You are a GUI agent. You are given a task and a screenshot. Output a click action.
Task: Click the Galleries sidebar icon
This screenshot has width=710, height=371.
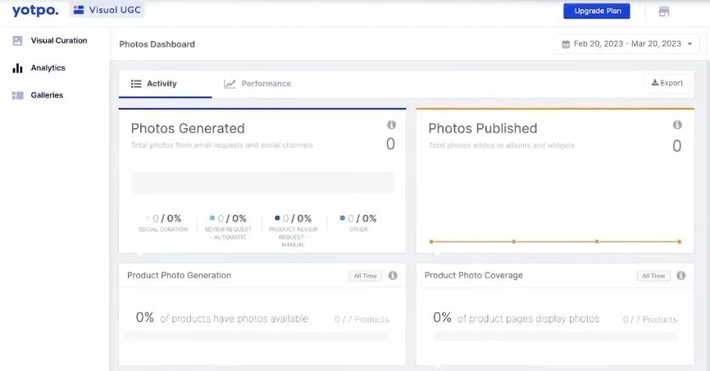coord(17,95)
